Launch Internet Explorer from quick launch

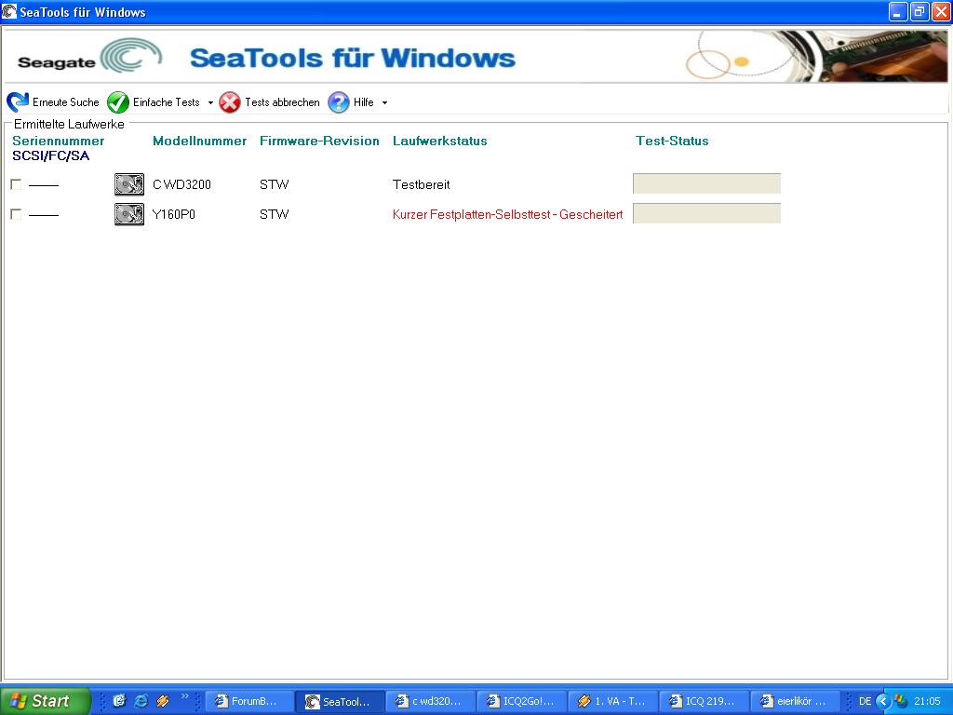coord(141,701)
